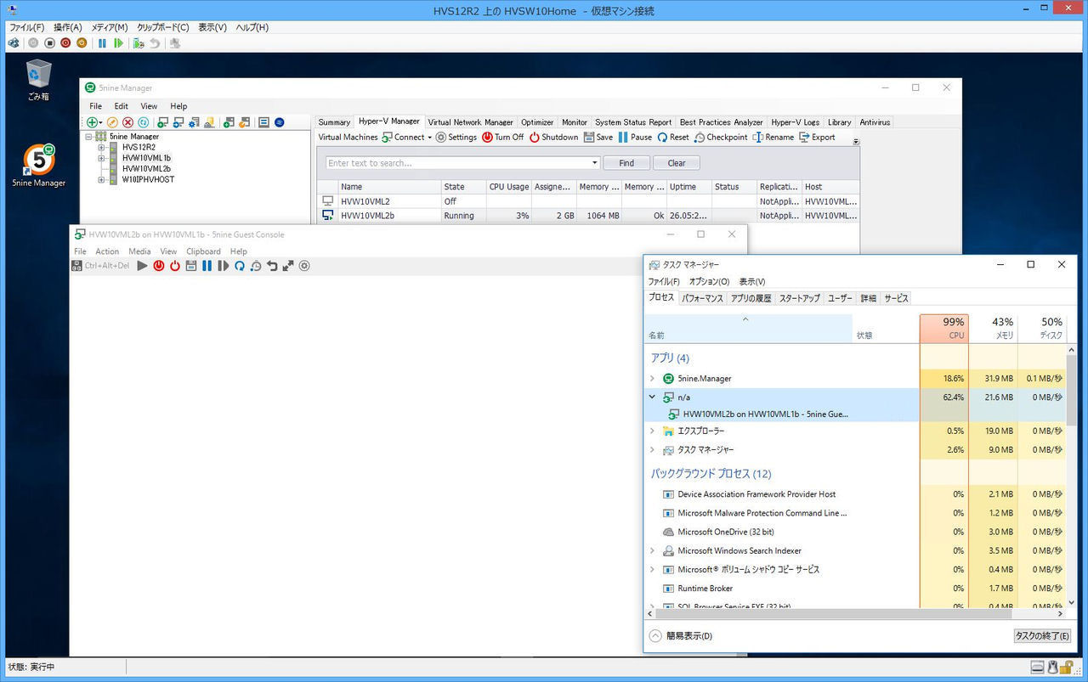Open the add (green plus) dropdown arrow in 5nine Manager

point(101,123)
